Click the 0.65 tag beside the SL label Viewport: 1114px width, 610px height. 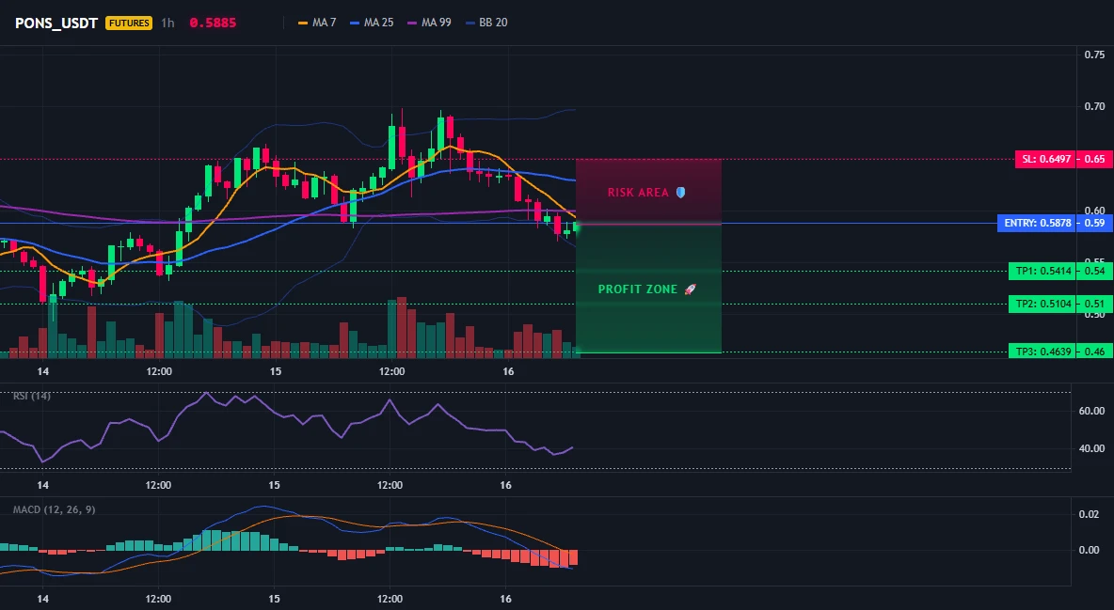coord(1095,159)
